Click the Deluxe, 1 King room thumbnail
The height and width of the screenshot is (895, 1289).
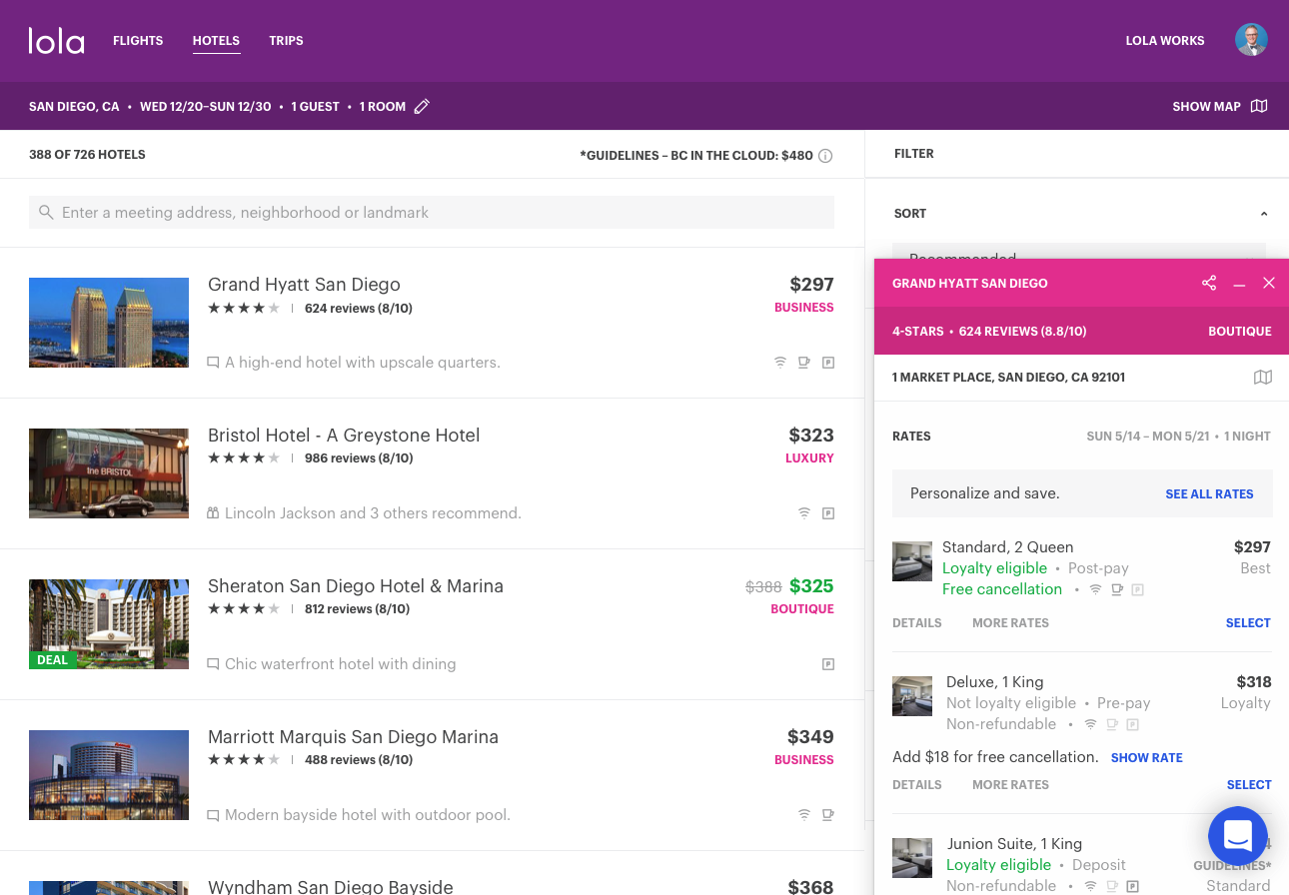tap(912, 696)
